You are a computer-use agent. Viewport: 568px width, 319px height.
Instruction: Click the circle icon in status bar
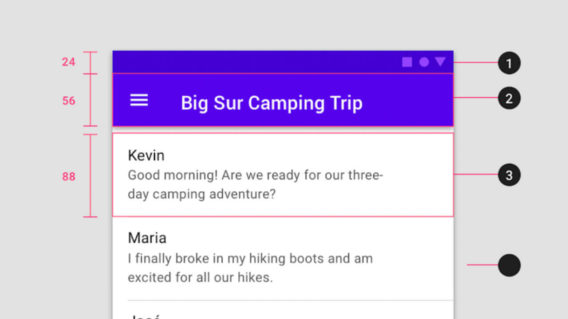[424, 62]
